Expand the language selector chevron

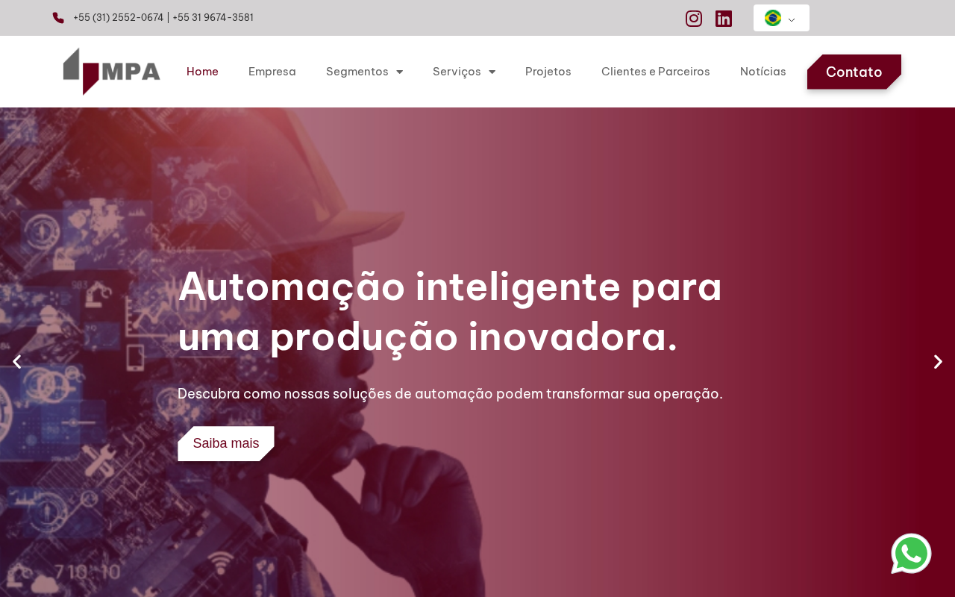pyautogui.click(x=792, y=20)
